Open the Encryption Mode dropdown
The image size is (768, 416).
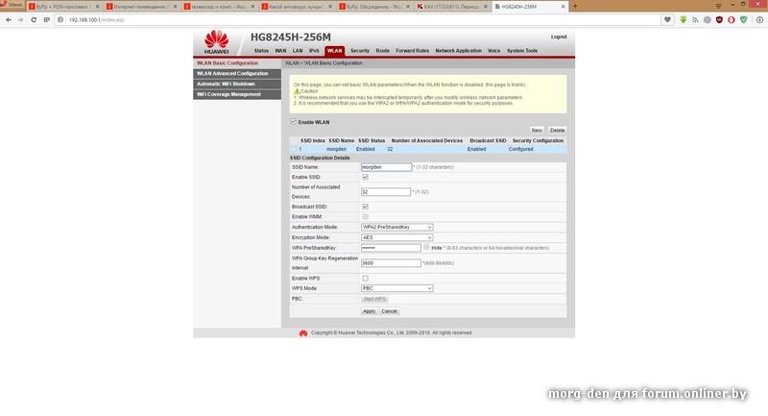point(396,237)
